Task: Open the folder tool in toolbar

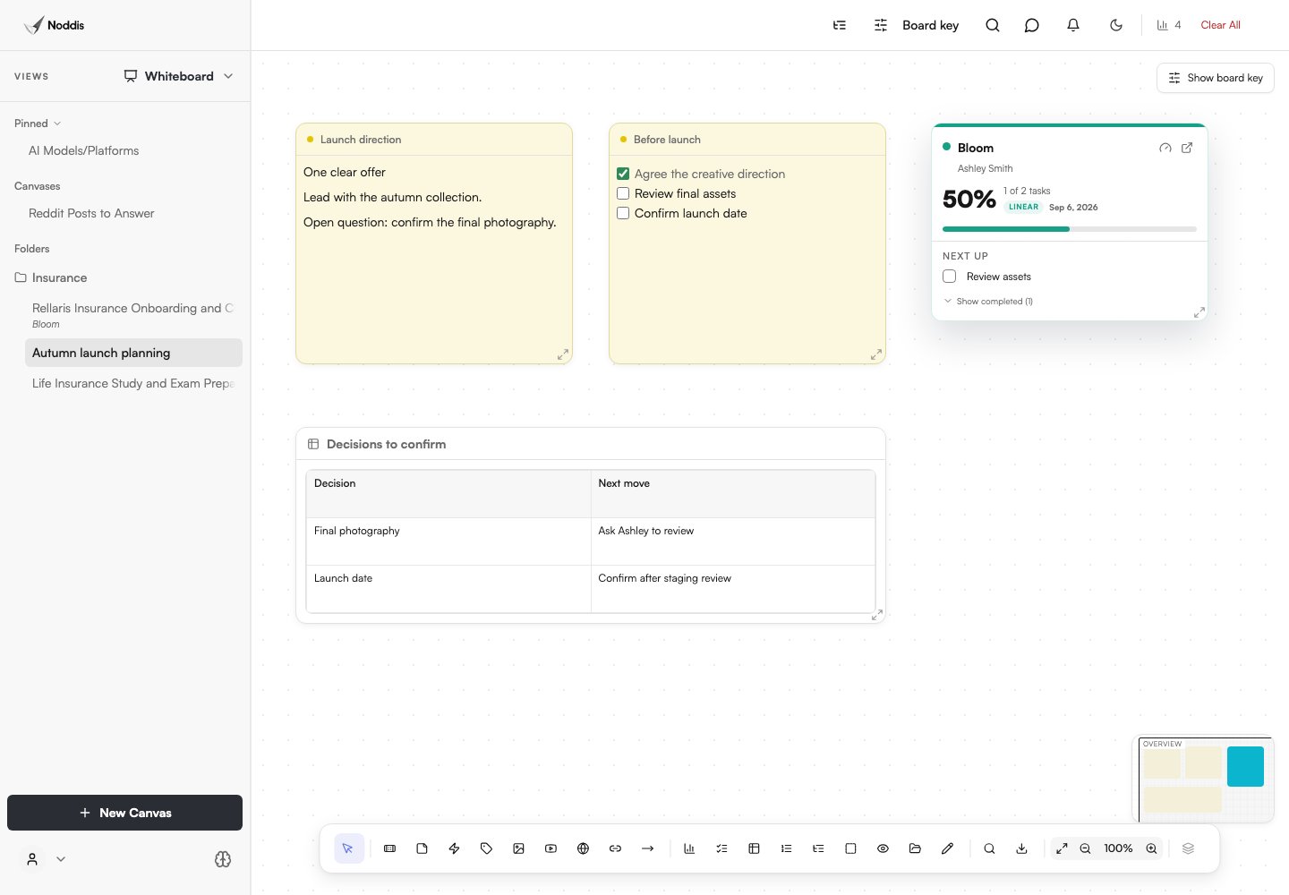Action: 915,848
